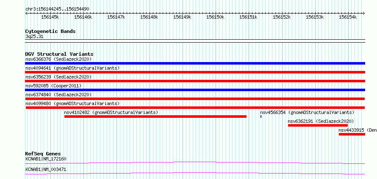Open variant nsv6366376 (Sedlazeck2020) label
The image size is (377, 179).
coord(58,59)
